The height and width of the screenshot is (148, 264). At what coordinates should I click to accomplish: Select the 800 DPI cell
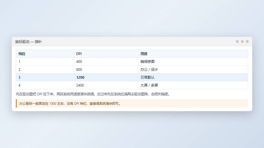(106, 70)
